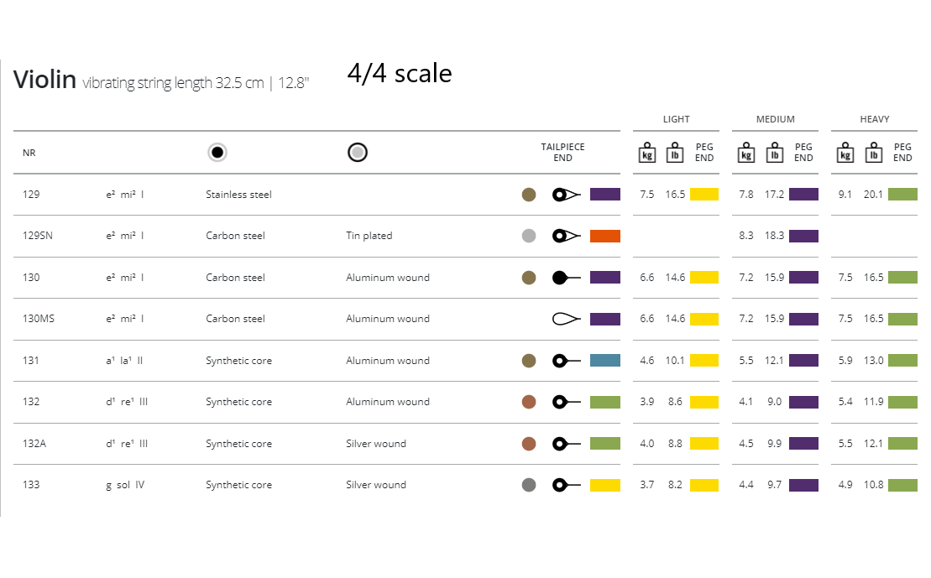Click the solid ball end icon in row 130
The image size is (931, 578).
[566, 278]
